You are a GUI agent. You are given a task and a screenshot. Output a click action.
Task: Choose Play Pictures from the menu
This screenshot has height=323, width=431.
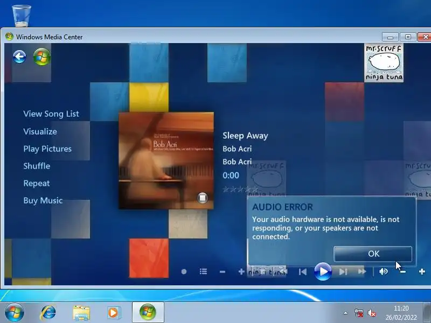tap(47, 149)
